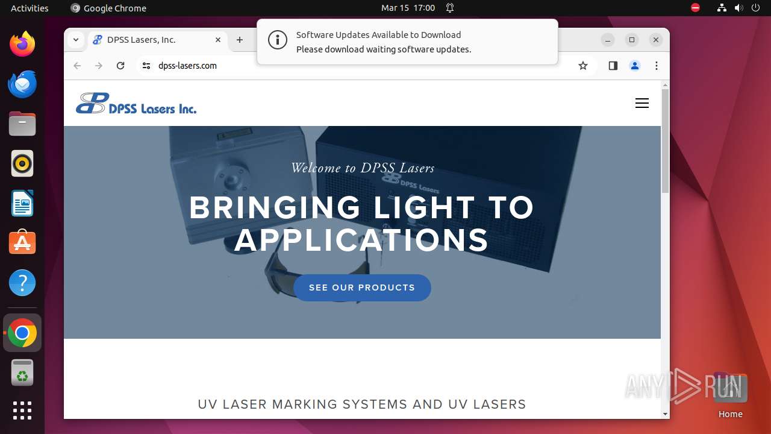Maximize the Chrome window
The image size is (771, 434).
coord(632,40)
